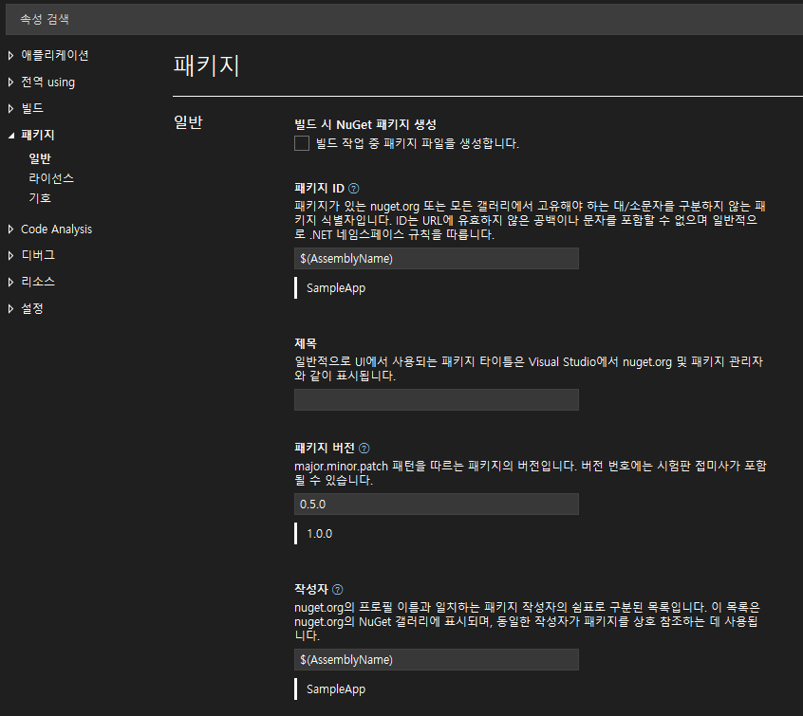This screenshot has width=803, height=716.
Task: Click the 일반 section heading
Action: 189,122
